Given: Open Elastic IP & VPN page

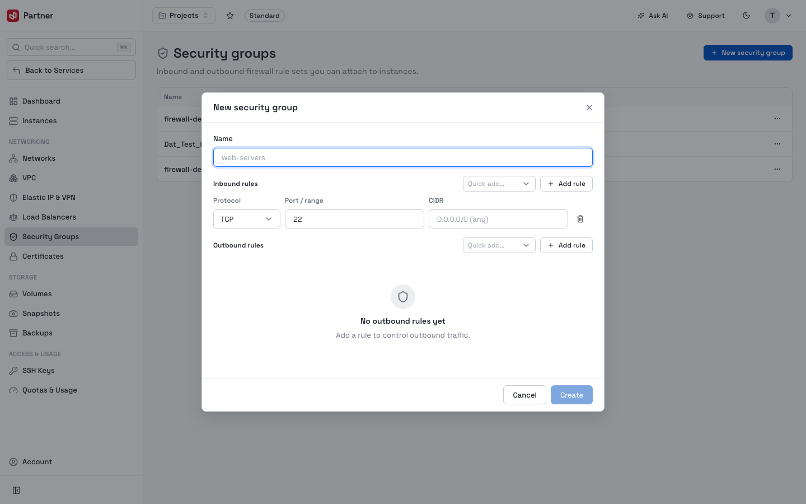Looking at the screenshot, I should [71, 198].
